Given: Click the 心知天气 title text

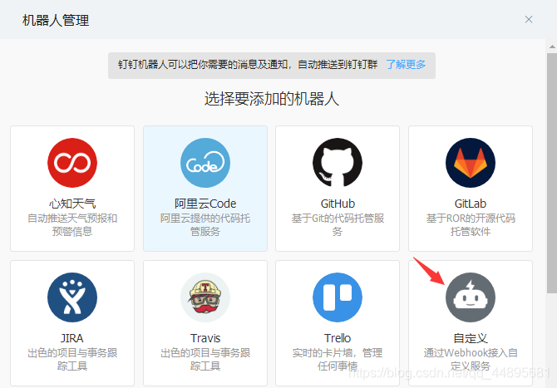Looking at the screenshot, I should coord(72,204).
